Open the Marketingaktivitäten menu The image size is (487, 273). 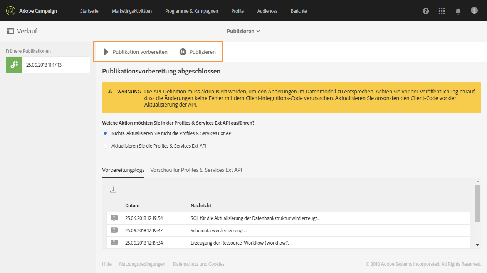[132, 11]
